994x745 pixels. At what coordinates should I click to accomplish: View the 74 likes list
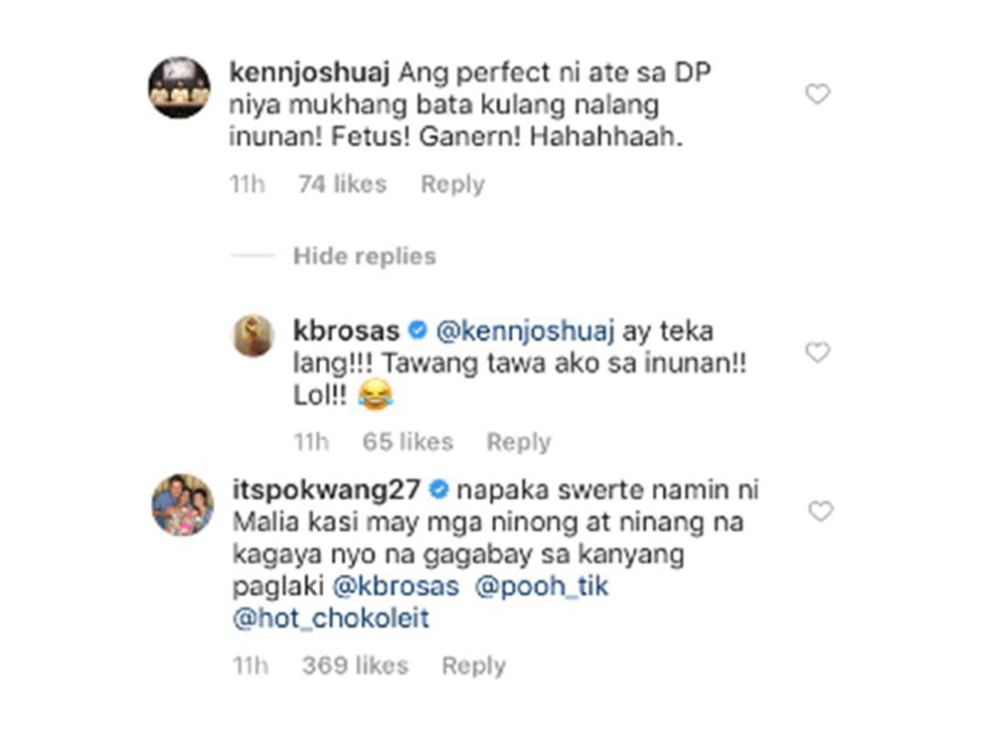coord(342,184)
